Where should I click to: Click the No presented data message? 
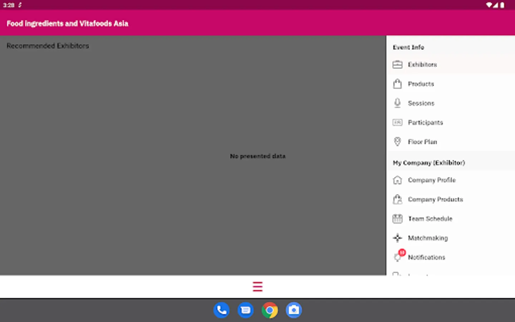click(x=257, y=156)
